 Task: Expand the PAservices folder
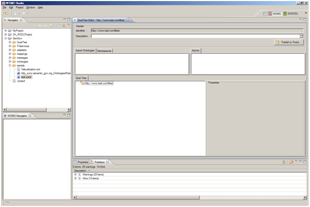(x=10, y=46)
